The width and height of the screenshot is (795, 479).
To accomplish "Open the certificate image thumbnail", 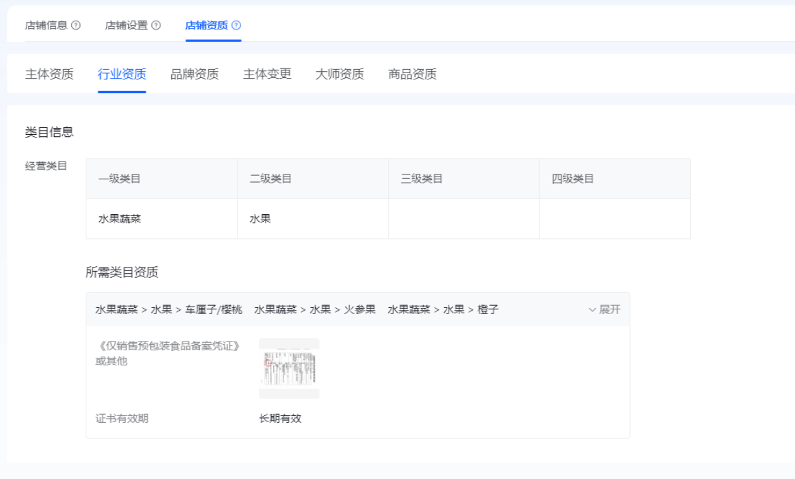I will pyautogui.click(x=289, y=368).
